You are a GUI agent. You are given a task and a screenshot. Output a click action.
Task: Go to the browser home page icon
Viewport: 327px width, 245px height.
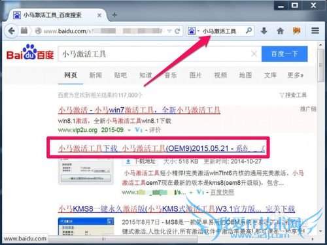click(280, 31)
